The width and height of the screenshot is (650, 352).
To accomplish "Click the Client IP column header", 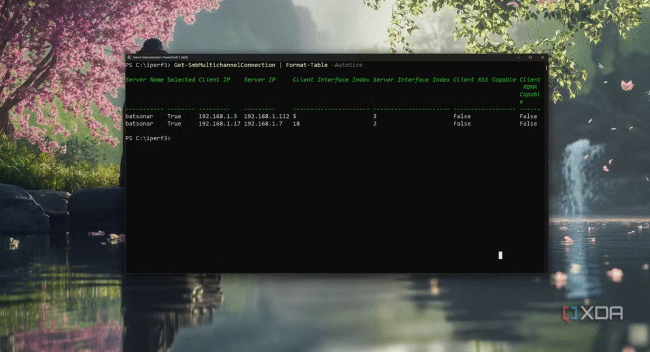I will [214, 80].
